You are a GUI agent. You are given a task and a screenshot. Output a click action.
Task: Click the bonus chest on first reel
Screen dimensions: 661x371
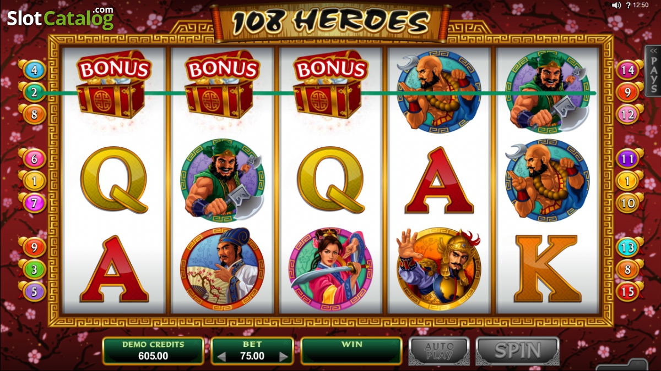click(112, 86)
